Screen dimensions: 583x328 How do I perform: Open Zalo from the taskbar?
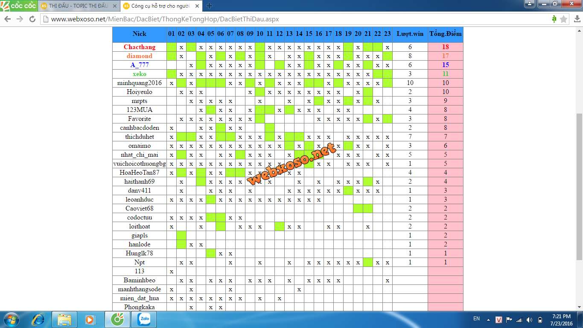143,319
